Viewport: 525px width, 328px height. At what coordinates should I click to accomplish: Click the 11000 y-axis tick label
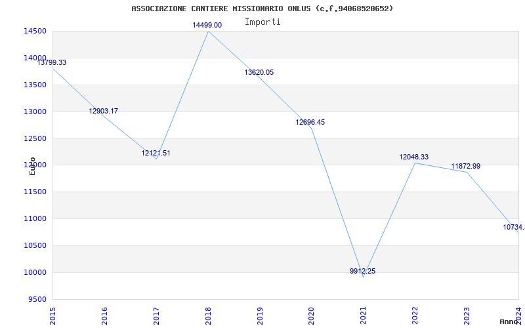pyautogui.click(x=35, y=219)
